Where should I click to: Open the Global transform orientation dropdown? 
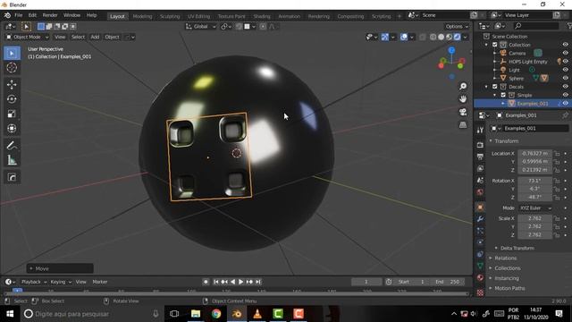click(x=200, y=26)
